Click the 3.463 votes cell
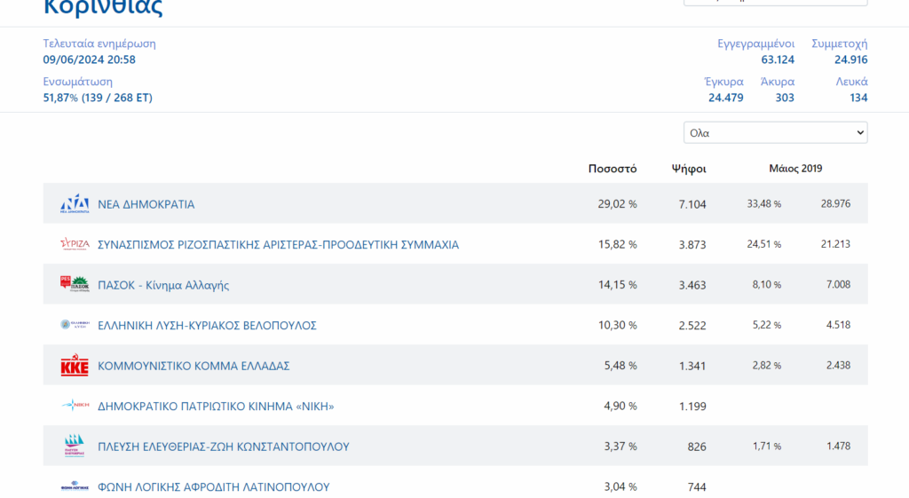The width and height of the screenshot is (909, 498). (x=692, y=285)
